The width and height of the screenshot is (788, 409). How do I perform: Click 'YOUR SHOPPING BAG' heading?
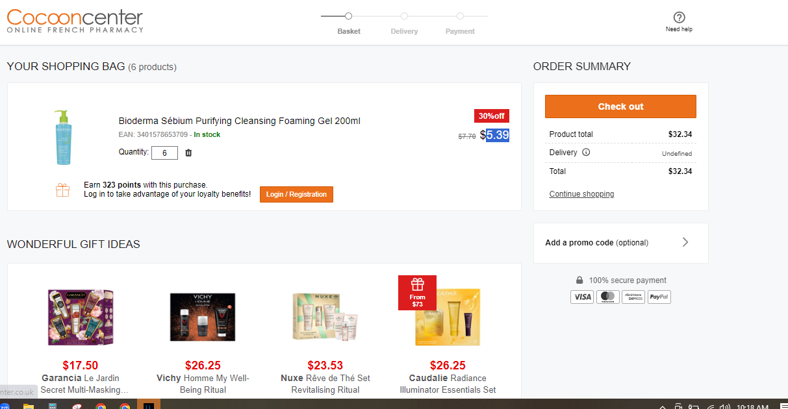coord(66,67)
